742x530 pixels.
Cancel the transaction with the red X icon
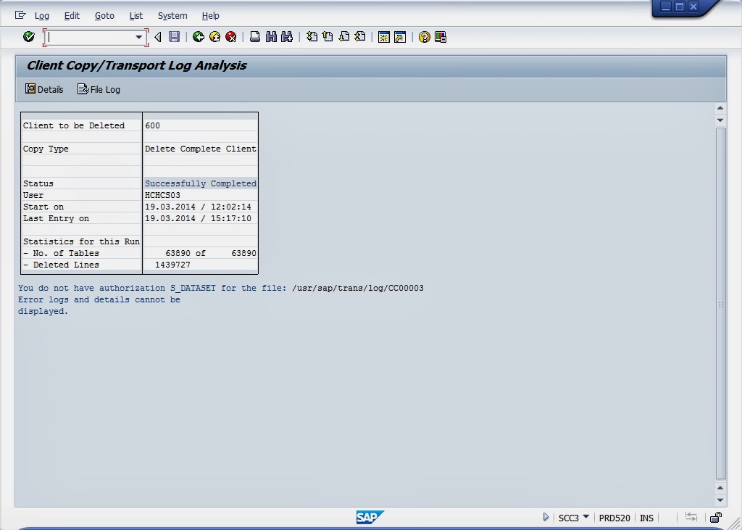point(231,36)
